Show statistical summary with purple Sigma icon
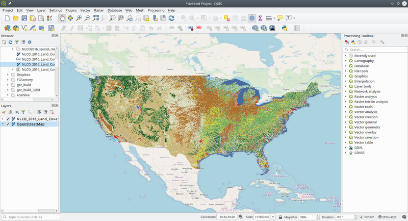408x221 pixels. coord(260,18)
